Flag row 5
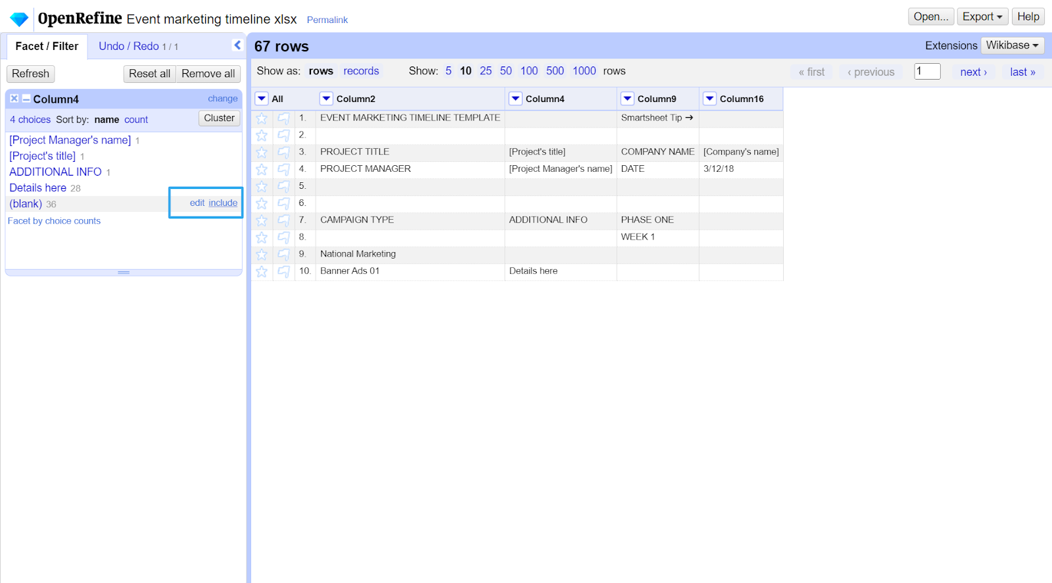Image resolution: width=1052 pixels, height=583 pixels. [x=283, y=187]
